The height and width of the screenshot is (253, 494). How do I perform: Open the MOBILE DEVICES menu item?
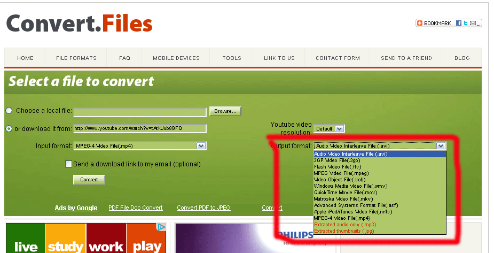(x=176, y=58)
